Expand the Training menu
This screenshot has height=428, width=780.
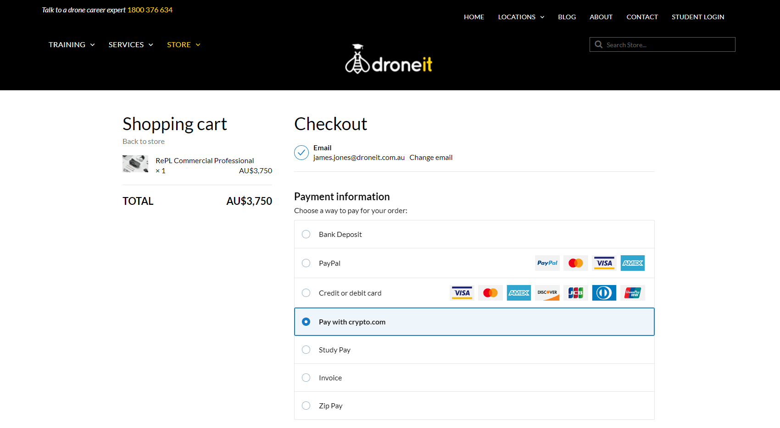[x=72, y=44]
